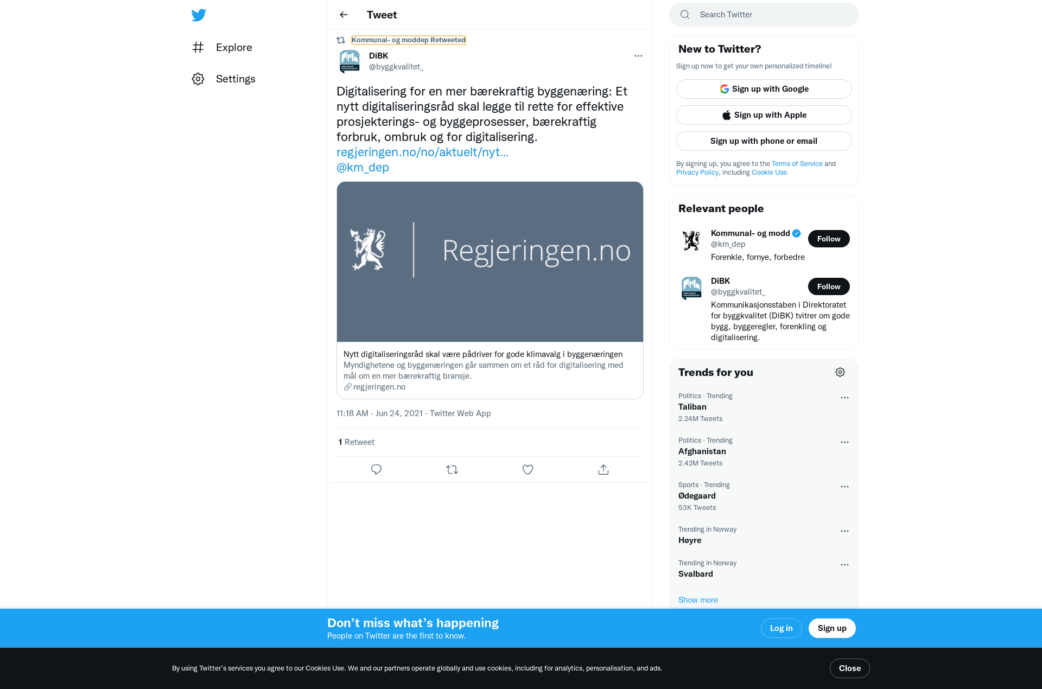Close the cookies notice banner
This screenshot has width=1042, height=689.
pyautogui.click(x=849, y=668)
